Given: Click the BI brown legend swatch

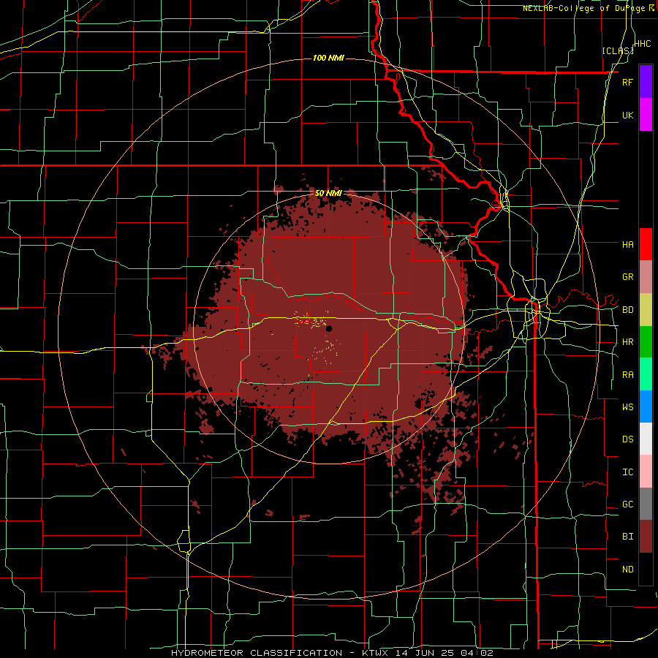Looking at the screenshot, I should coord(646,537).
